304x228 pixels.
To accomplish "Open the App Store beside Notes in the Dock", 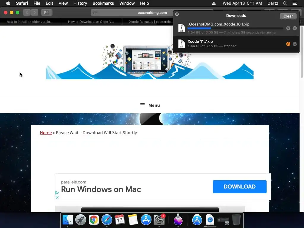I will (x=146, y=220).
